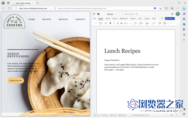Image resolution: width=188 pixels, height=118 pixels.
Task: Click the VIEW RECIPE button
Action: point(16,81)
